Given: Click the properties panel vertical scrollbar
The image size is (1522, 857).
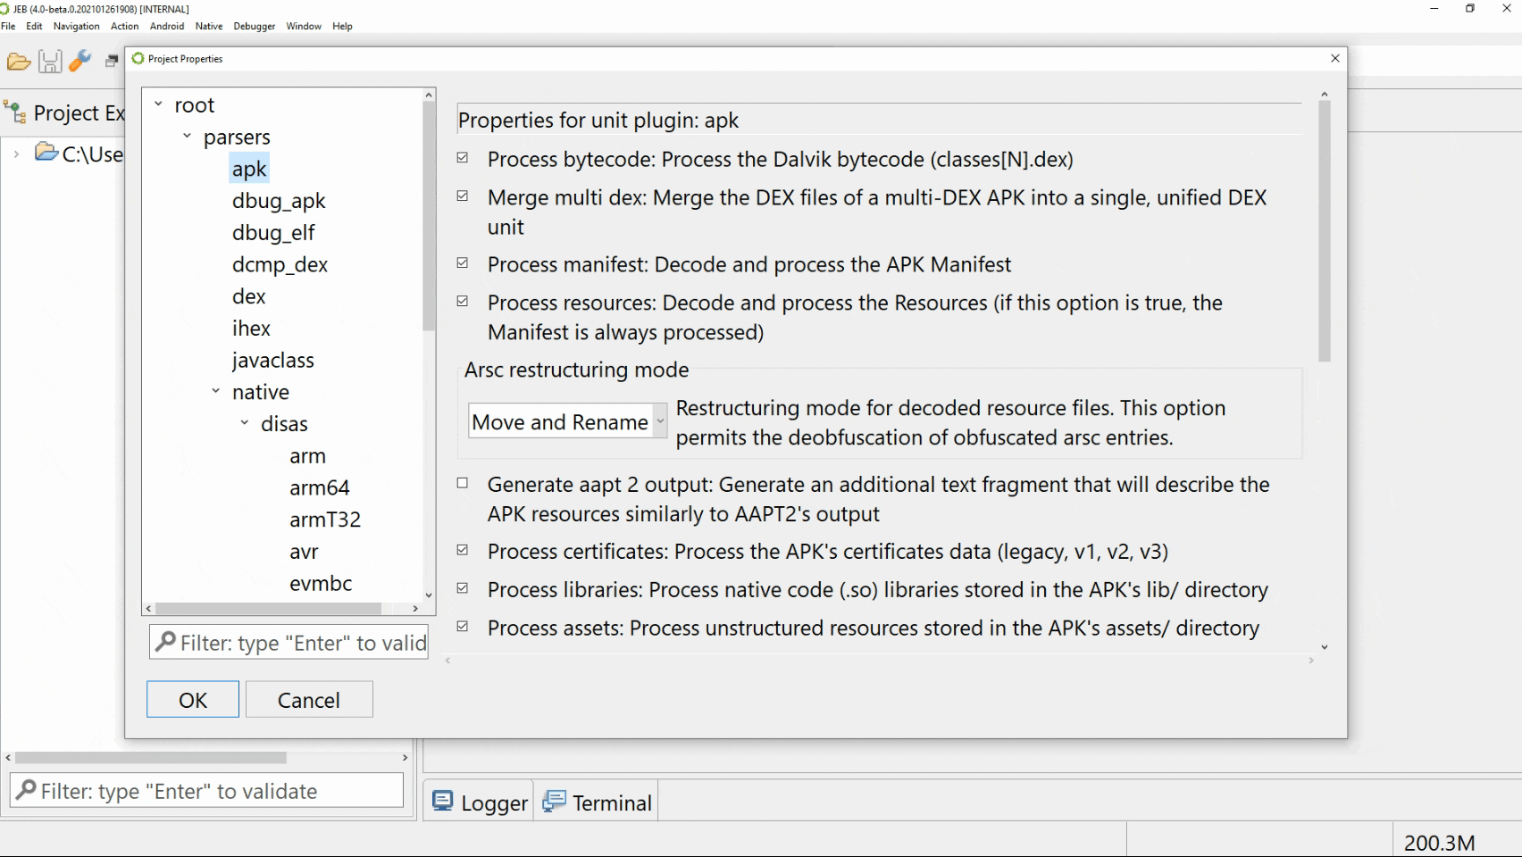Looking at the screenshot, I should [x=1325, y=230].
